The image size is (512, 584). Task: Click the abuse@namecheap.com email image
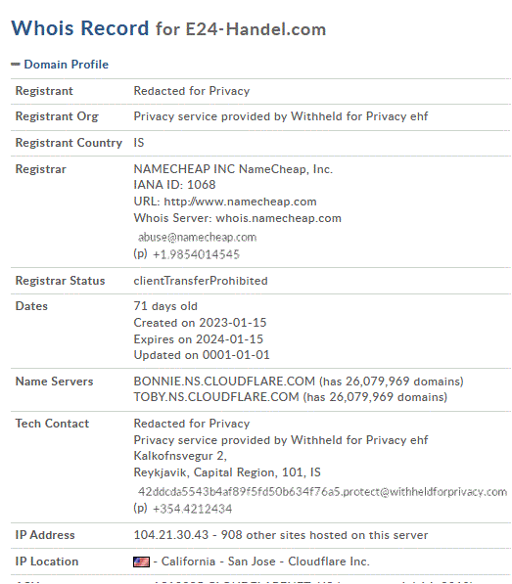[x=197, y=238]
